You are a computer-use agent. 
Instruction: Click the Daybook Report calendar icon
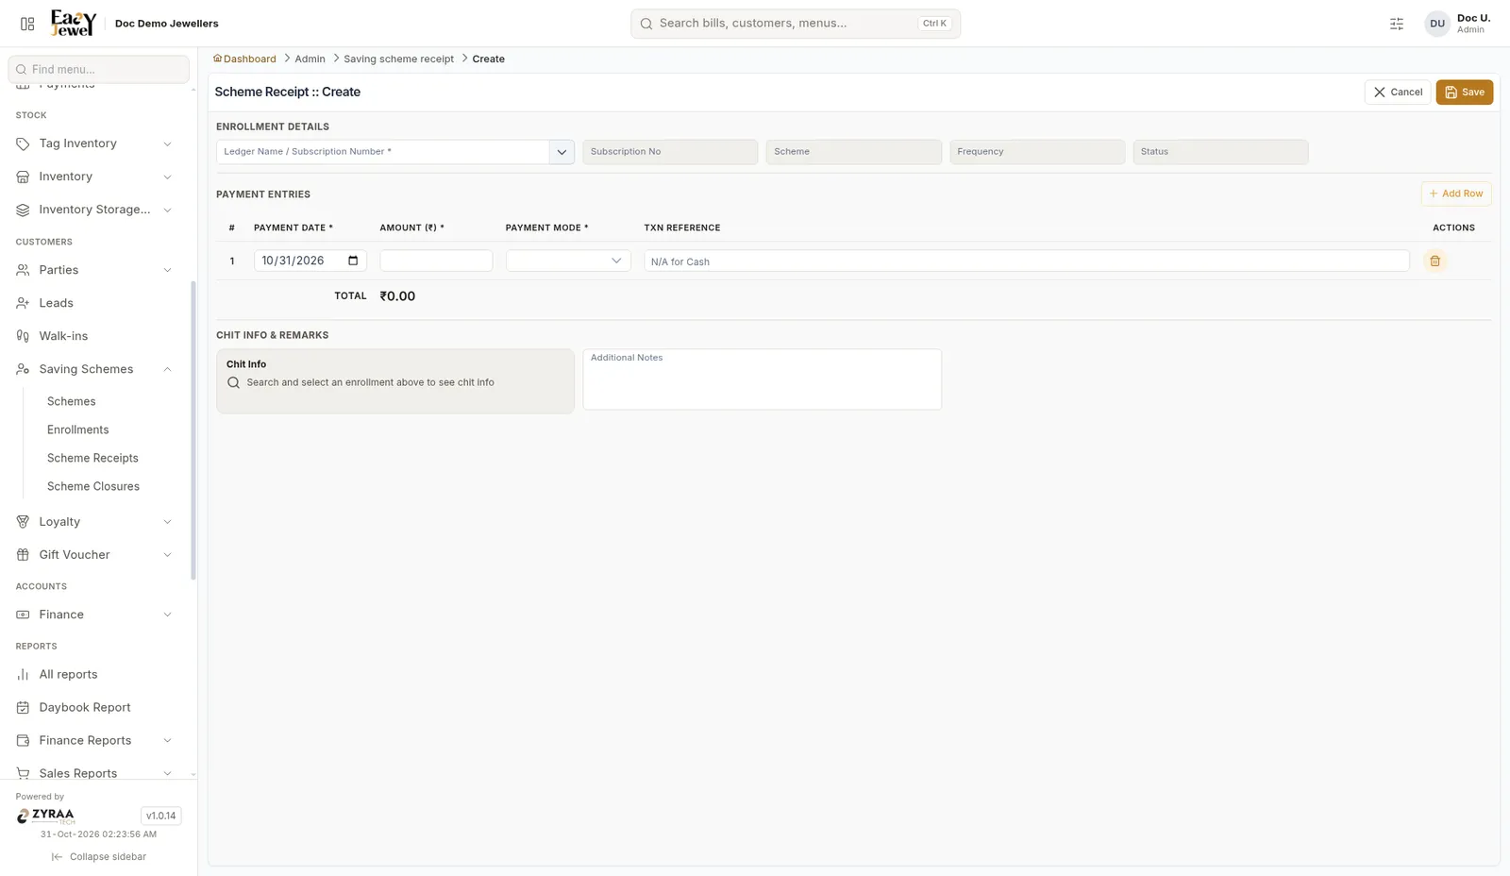click(23, 708)
